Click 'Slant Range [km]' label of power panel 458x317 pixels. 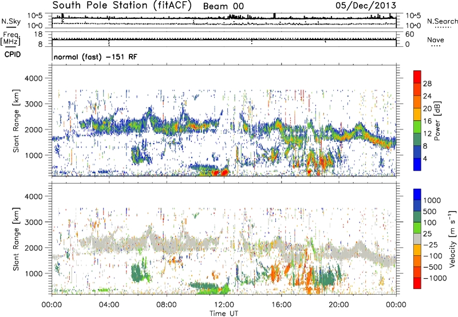(x=16, y=121)
